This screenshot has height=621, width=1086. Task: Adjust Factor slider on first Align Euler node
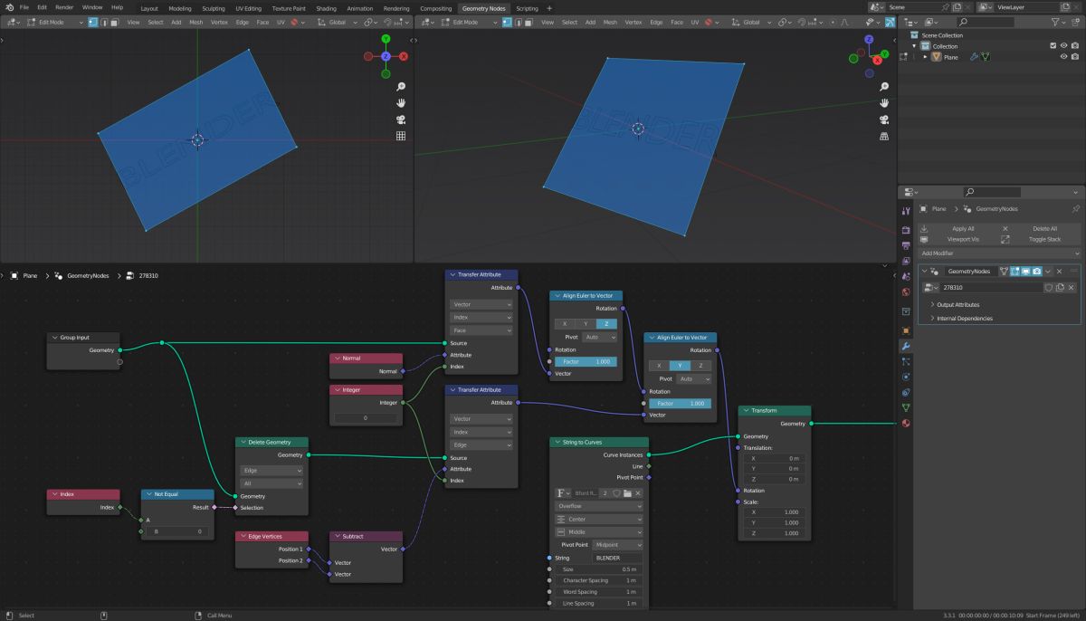586,361
